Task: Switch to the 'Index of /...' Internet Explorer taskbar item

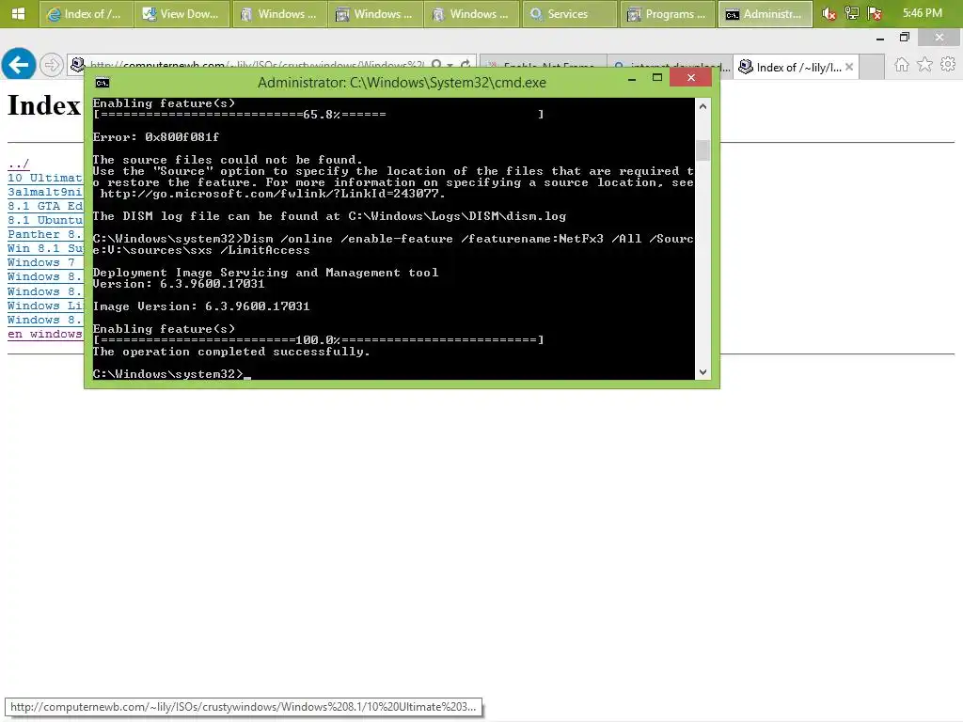Action: coord(86,13)
